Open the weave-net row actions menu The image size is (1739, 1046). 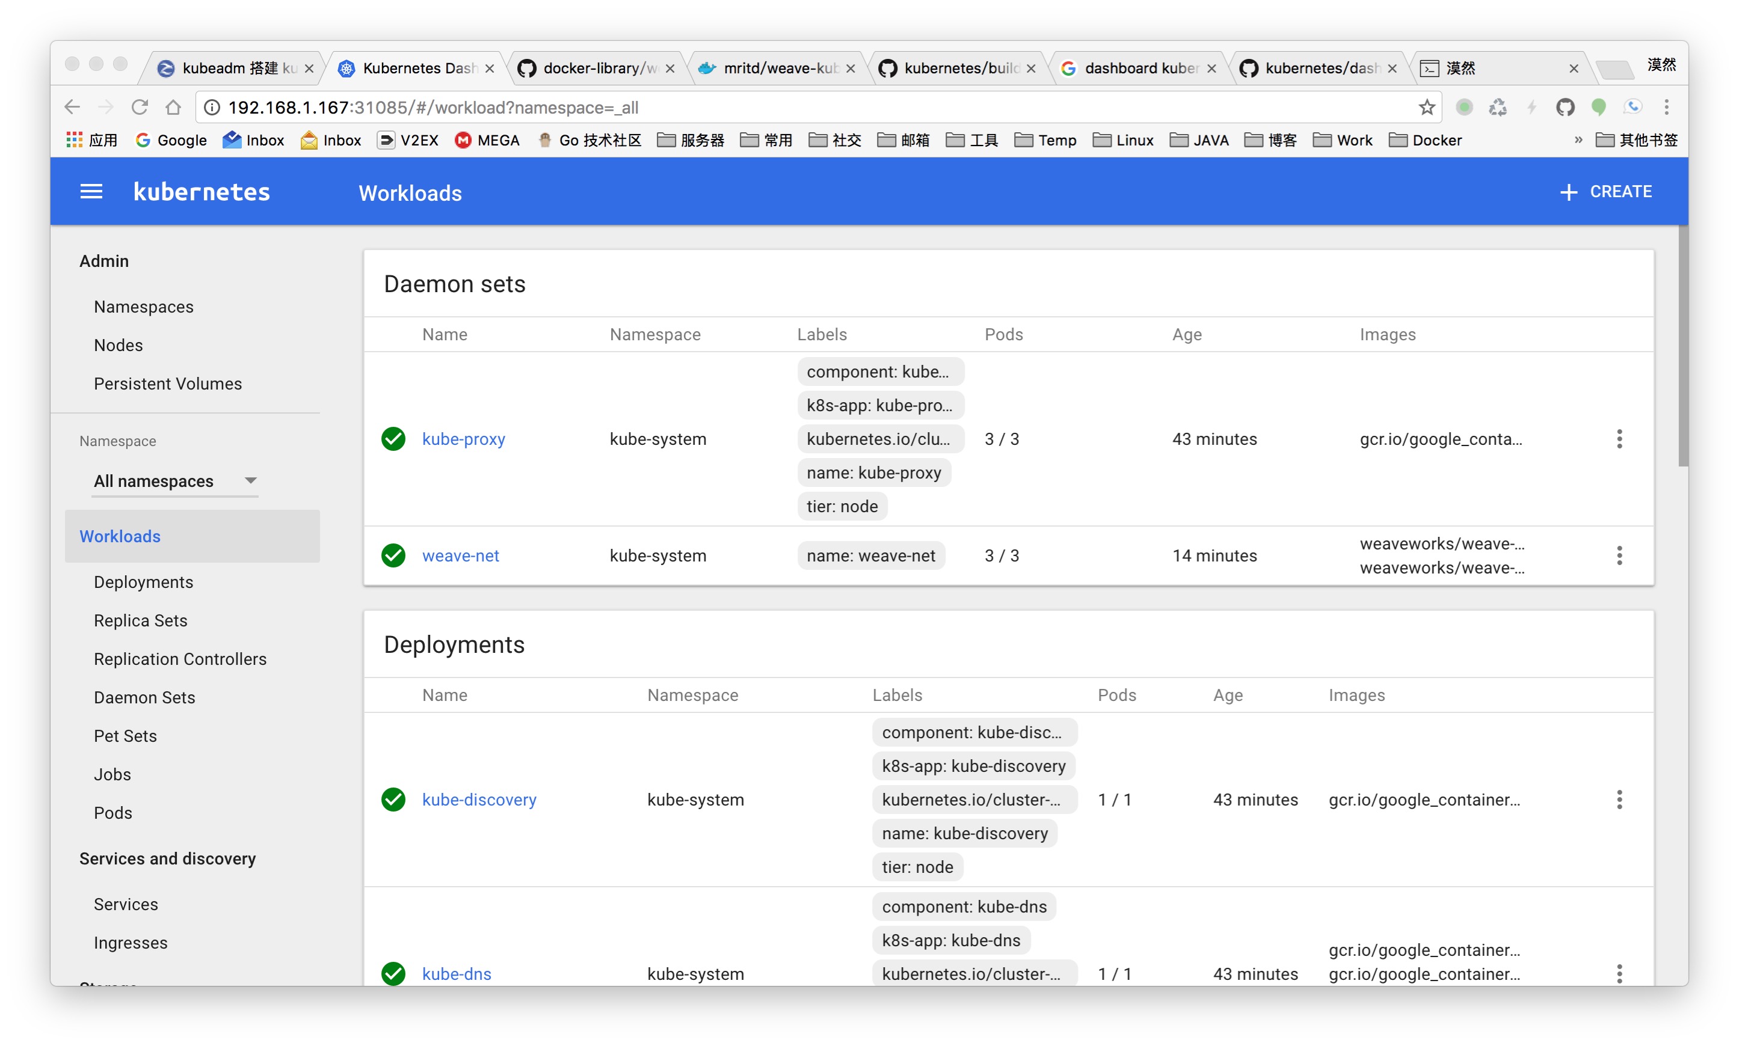(1619, 555)
